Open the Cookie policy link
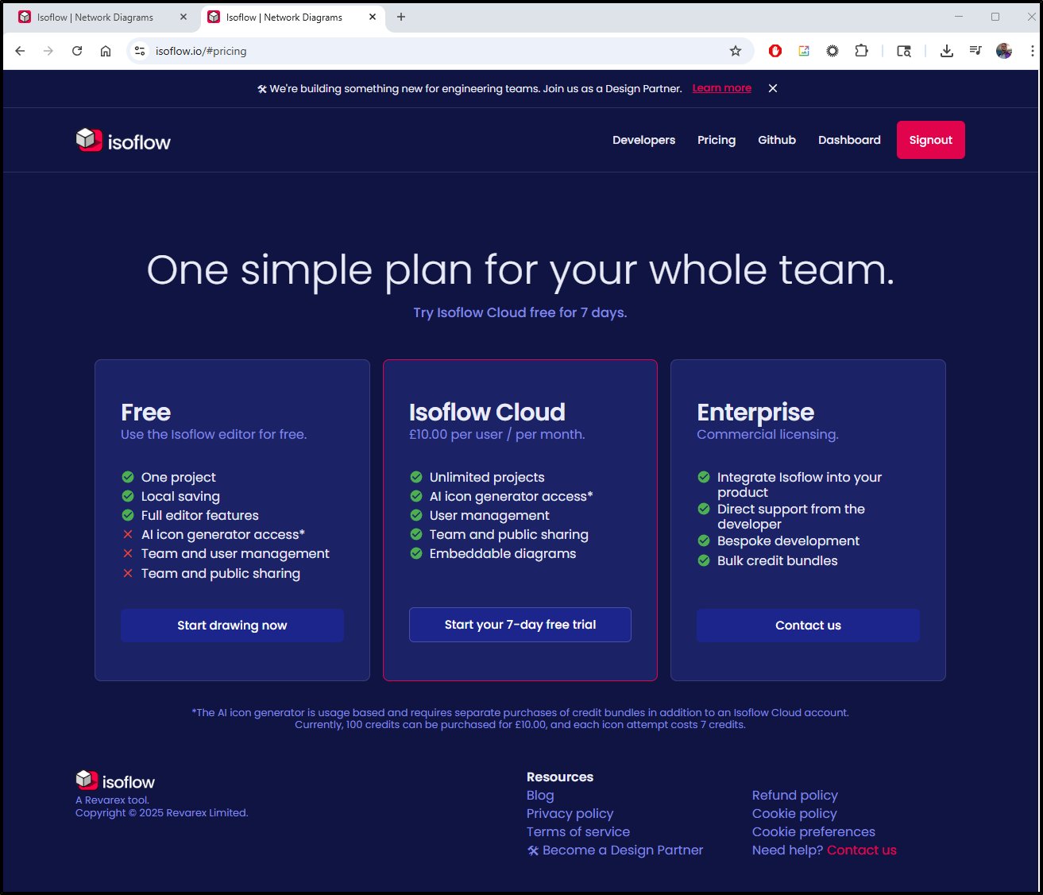 [794, 813]
